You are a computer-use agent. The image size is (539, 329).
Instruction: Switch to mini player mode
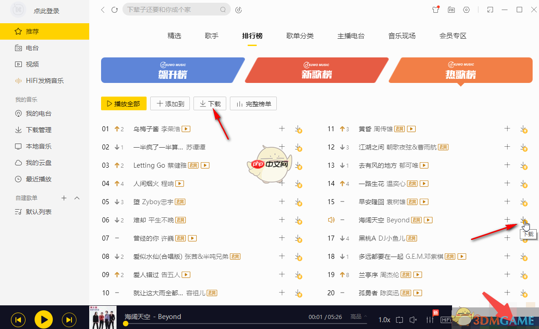[490, 9]
